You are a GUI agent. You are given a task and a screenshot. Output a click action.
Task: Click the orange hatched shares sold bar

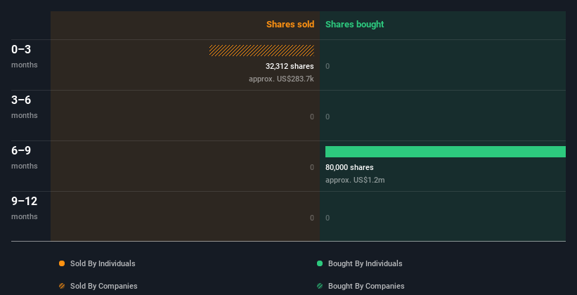[261, 51]
